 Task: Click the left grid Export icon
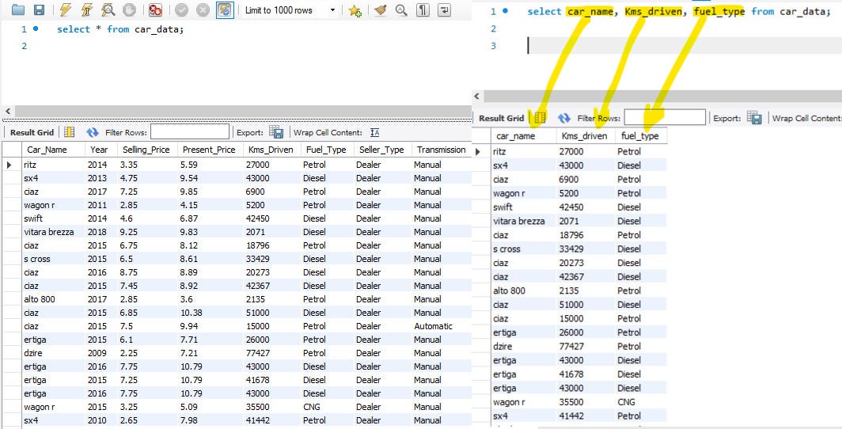[276, 132]
